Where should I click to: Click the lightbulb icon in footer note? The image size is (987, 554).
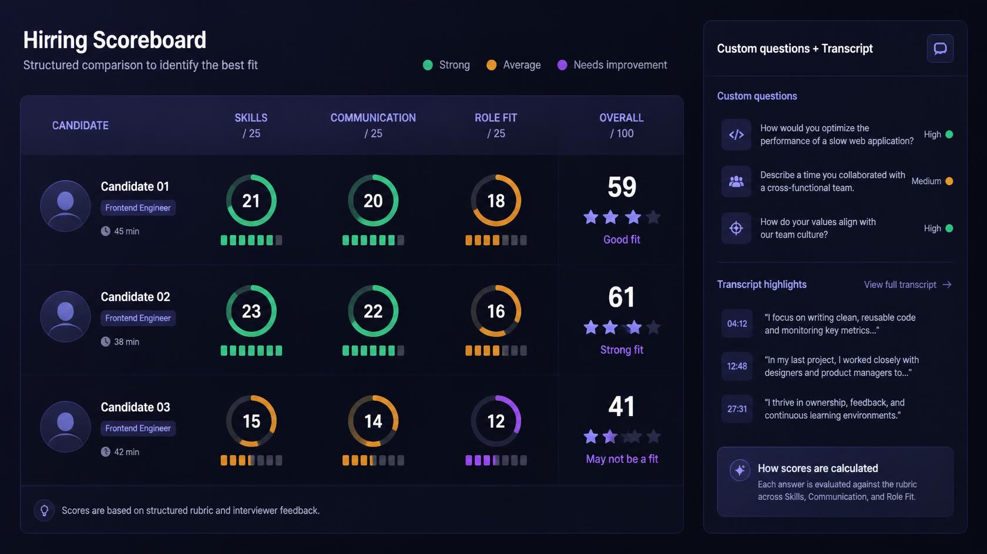tap(44, 511)
